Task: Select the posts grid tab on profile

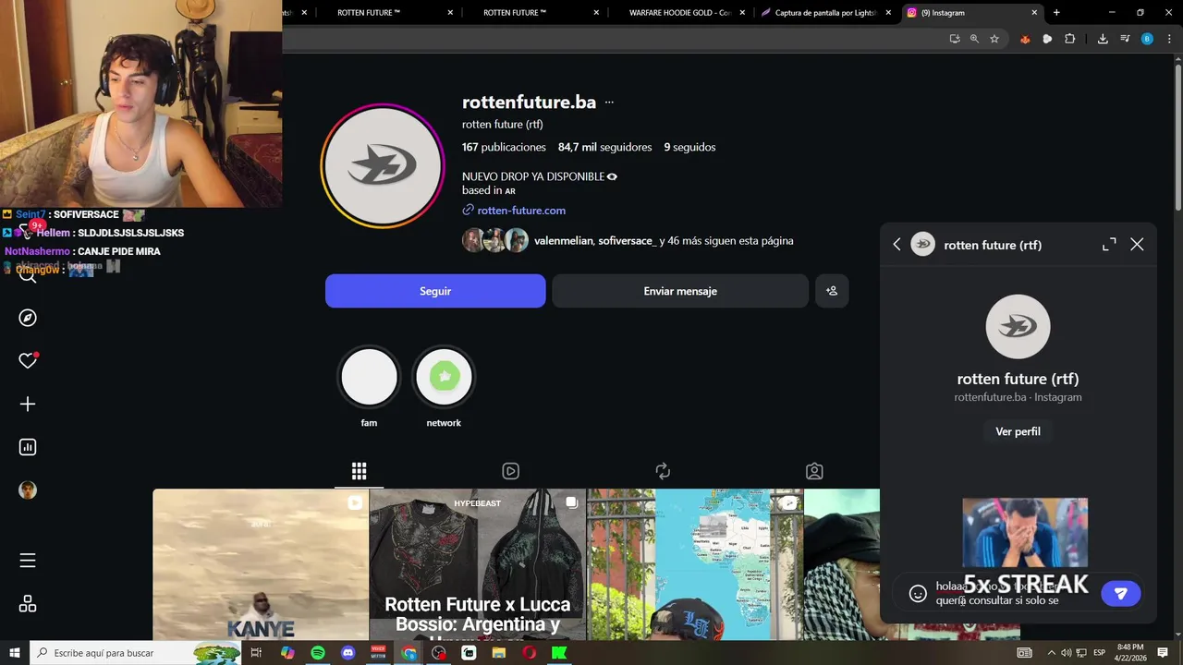Action: pos(359,471)
